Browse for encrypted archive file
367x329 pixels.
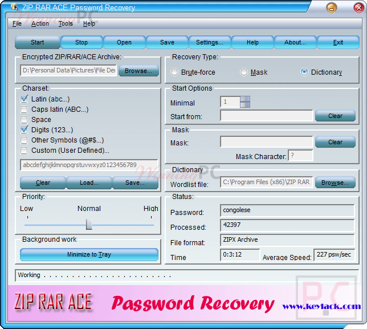[138, 71]
